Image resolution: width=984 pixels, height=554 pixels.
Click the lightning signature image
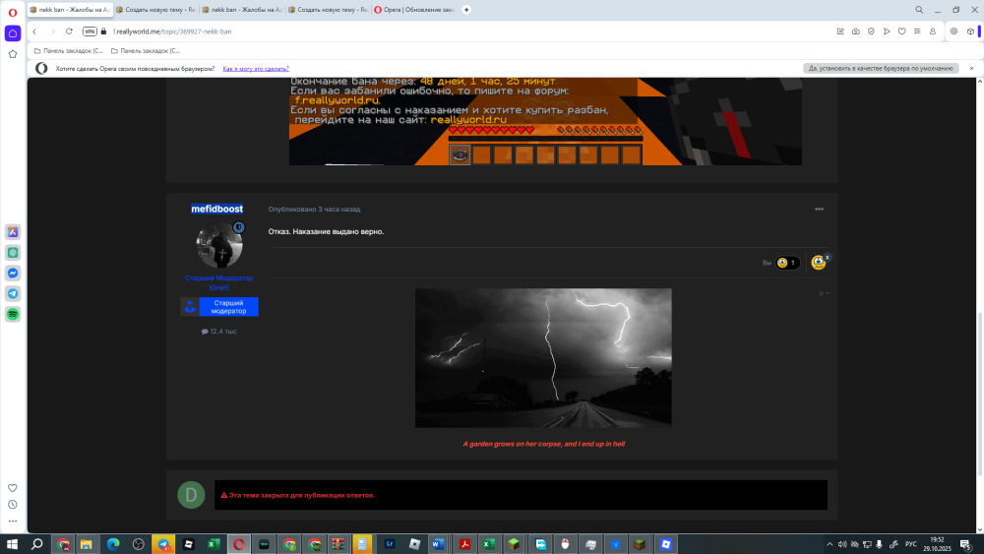543,358
